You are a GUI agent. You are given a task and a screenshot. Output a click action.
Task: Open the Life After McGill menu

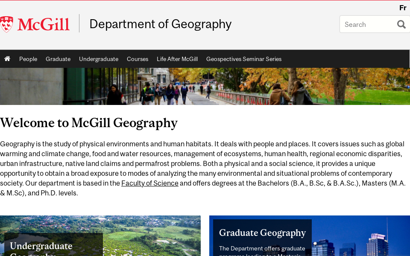[x=177, y=59]
